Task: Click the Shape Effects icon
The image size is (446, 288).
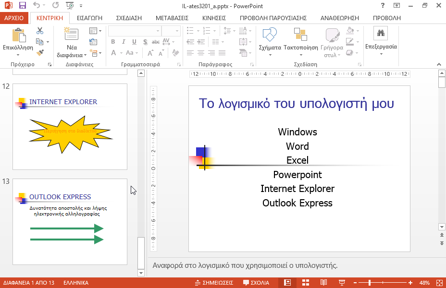Action: tap(350, 52)
